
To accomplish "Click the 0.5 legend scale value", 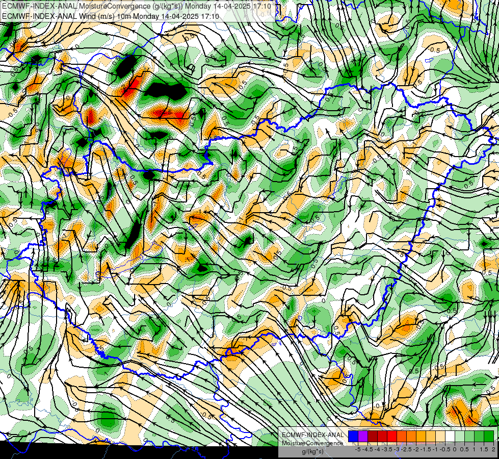I will (x=465, y=449).
